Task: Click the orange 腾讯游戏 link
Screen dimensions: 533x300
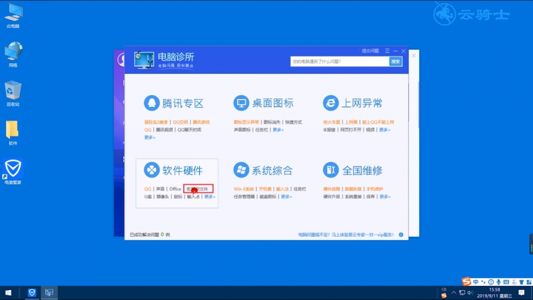Action: coord(201,122)
